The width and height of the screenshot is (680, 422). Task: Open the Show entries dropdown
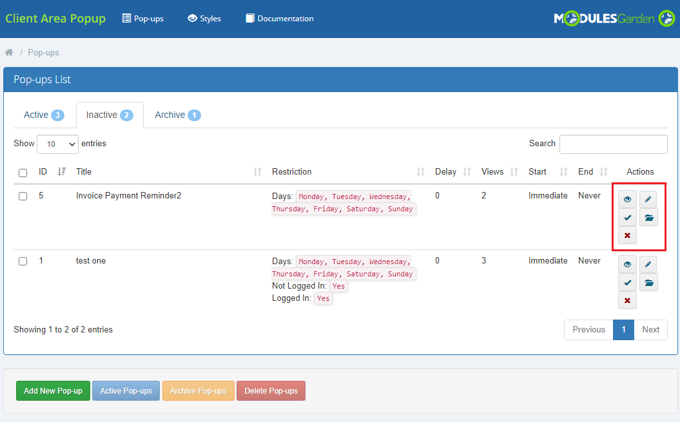tap(57, 144)
